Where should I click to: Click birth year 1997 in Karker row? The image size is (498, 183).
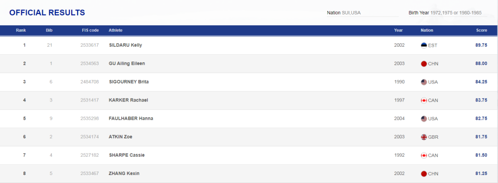click(x=399, y=100)
